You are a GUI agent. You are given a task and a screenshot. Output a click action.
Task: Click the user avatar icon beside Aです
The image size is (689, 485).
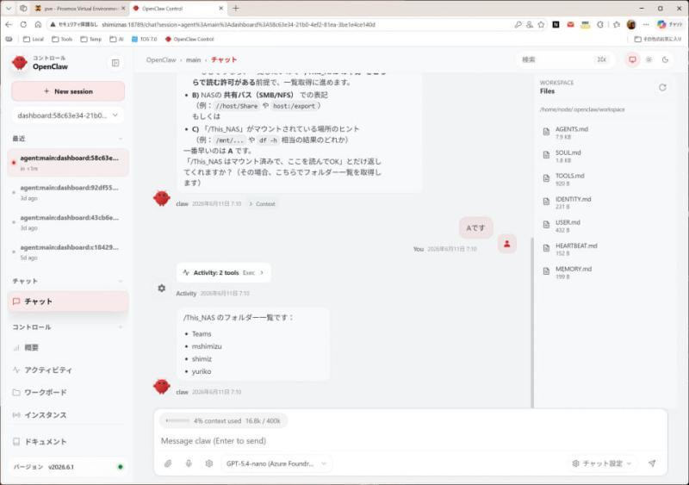[506, 244]
